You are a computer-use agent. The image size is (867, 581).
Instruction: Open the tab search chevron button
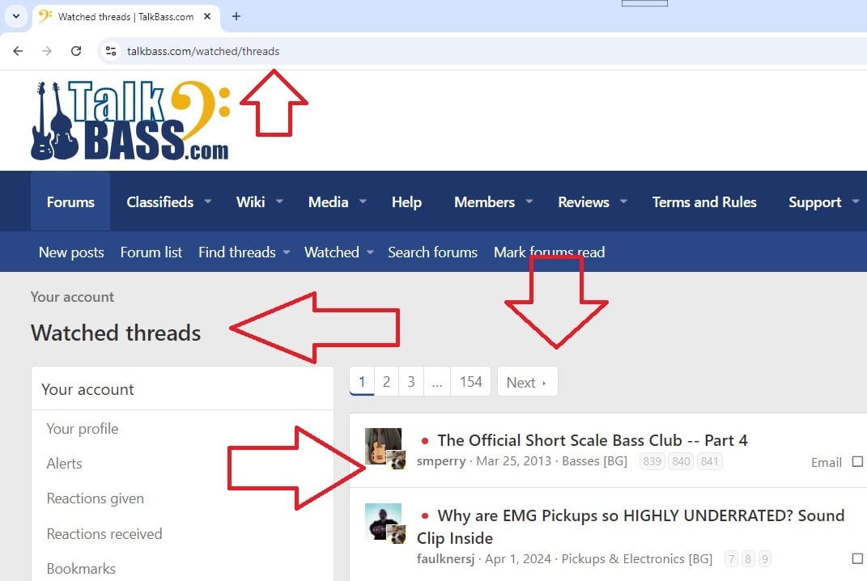[x=16, y=16]
